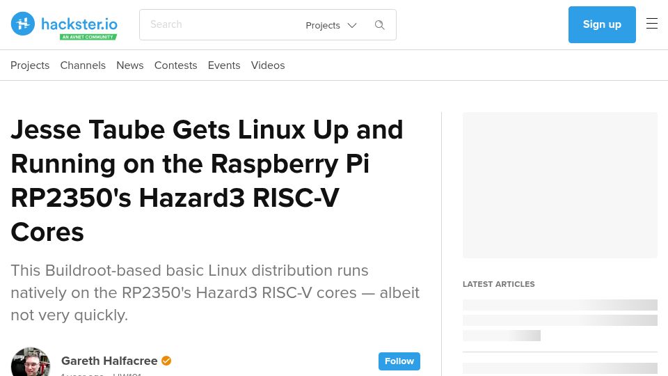Click the hackster.io logo
This screenshot has height=376, width=668.
point(64,24)
